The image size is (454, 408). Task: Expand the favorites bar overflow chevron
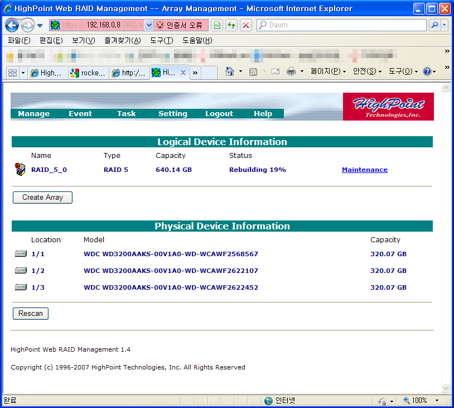pyautogui.click(x=447, y=51)
